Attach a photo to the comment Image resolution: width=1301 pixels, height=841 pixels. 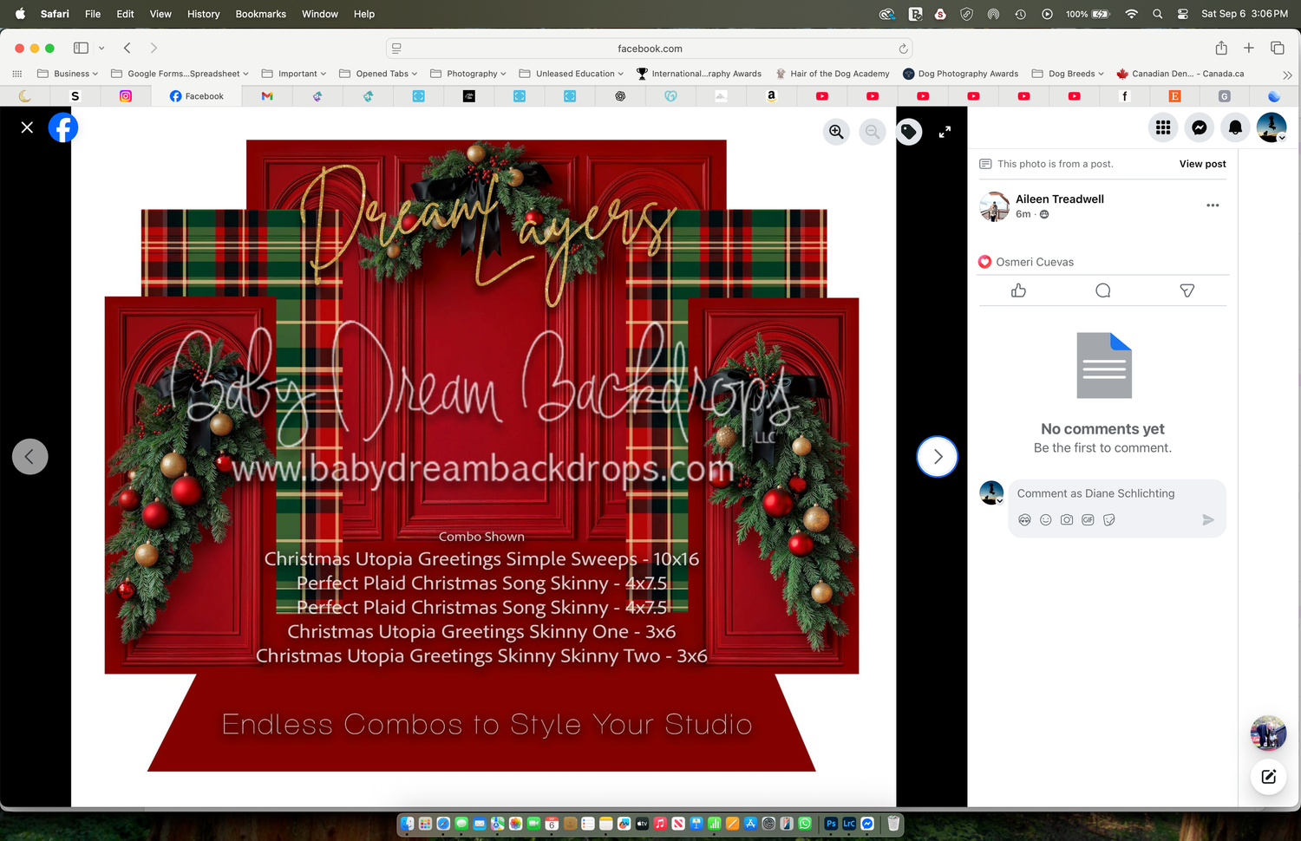coord(1067,520)
